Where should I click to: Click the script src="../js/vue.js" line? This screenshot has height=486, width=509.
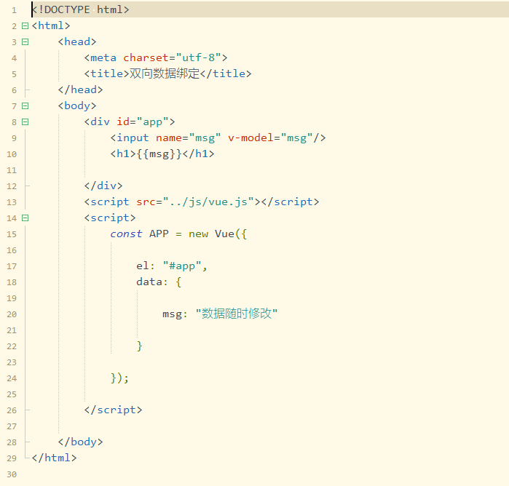202,202
